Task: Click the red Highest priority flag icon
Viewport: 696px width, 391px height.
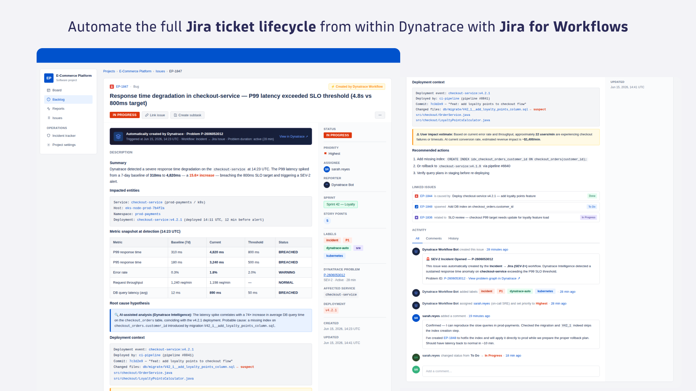Action: coord(326,154)
